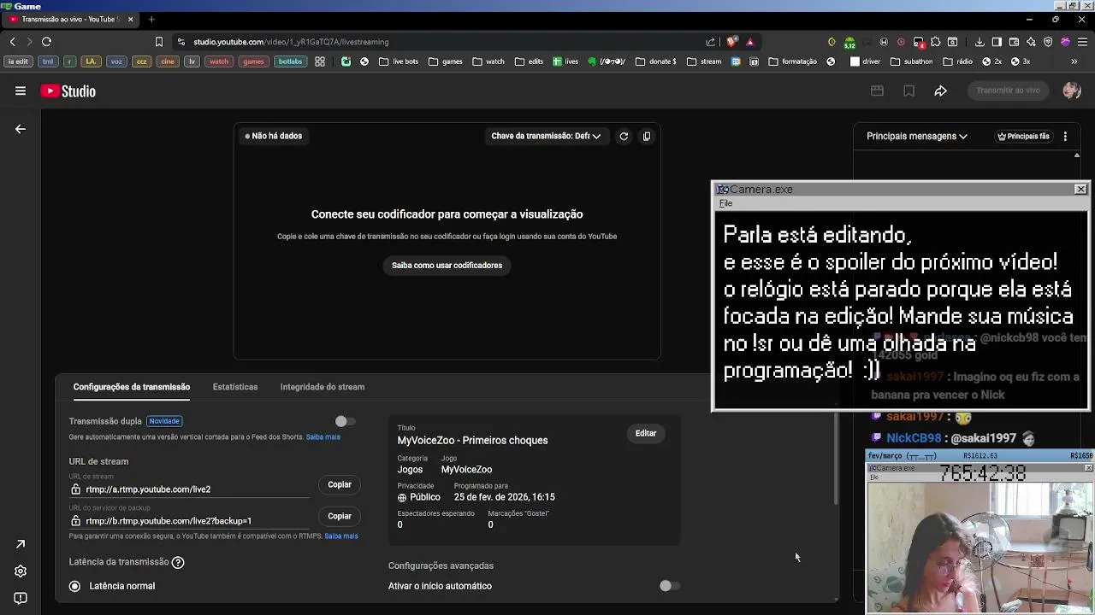The image size is (1095, 615).
Task: Select the Transmissão ao vivo browser tab
Action: coord(72,19)
